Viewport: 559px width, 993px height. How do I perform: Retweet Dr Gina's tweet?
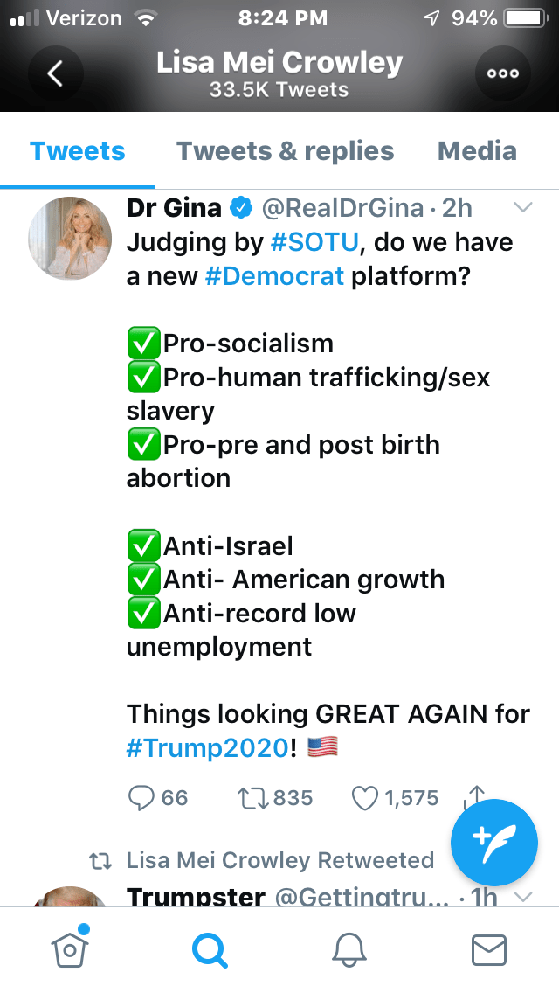[252, 797]
